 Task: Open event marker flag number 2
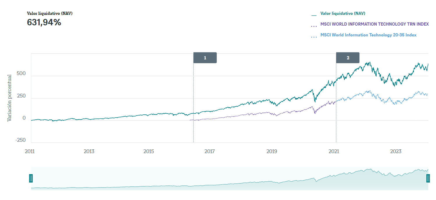click(x=348, y=58)
